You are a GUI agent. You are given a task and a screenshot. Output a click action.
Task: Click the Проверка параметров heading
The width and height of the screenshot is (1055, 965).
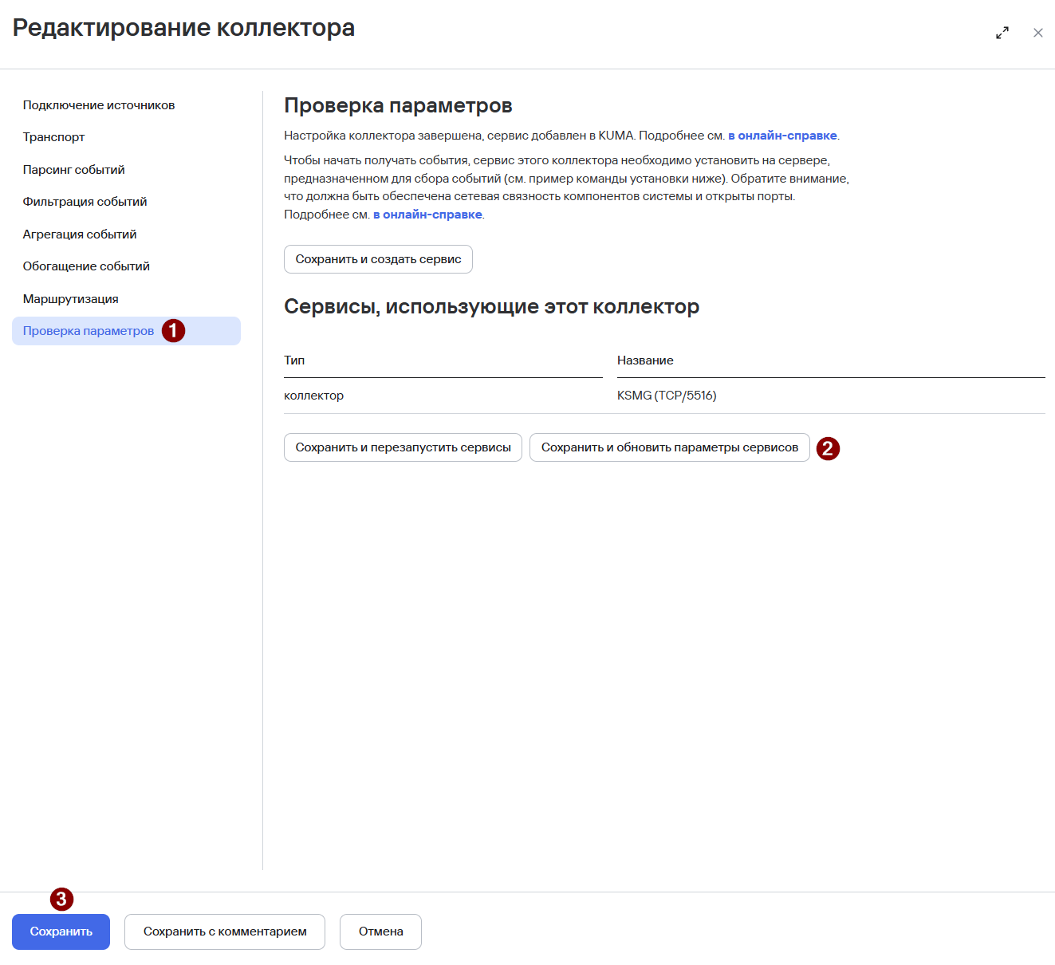[x=398, y=105]
